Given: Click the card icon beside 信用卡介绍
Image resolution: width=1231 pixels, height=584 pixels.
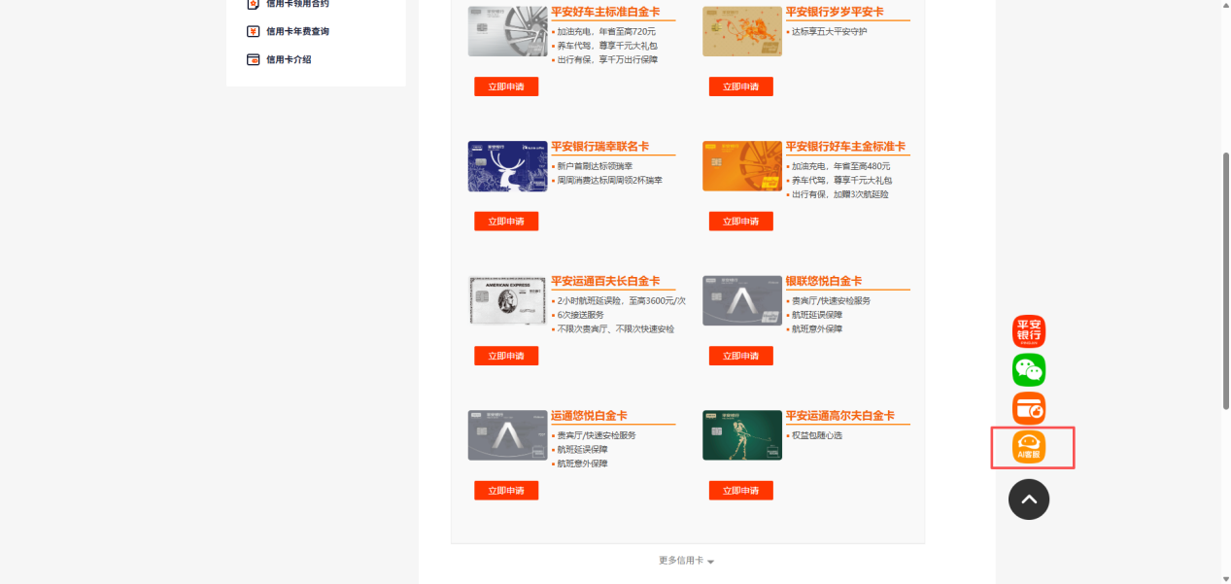Looking at the screenshot, I should tap(253, 59).
